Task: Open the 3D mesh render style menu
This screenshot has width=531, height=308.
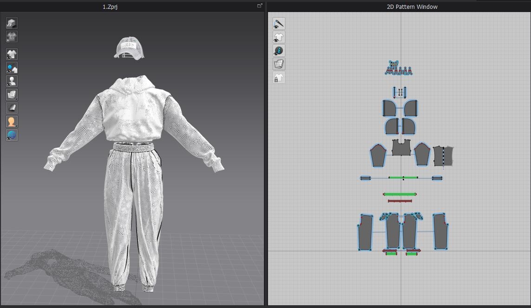Action: point(12,95)
